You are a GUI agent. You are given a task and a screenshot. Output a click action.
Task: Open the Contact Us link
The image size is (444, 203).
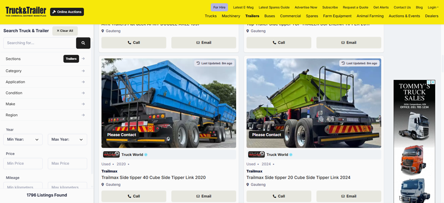point(402,8)
